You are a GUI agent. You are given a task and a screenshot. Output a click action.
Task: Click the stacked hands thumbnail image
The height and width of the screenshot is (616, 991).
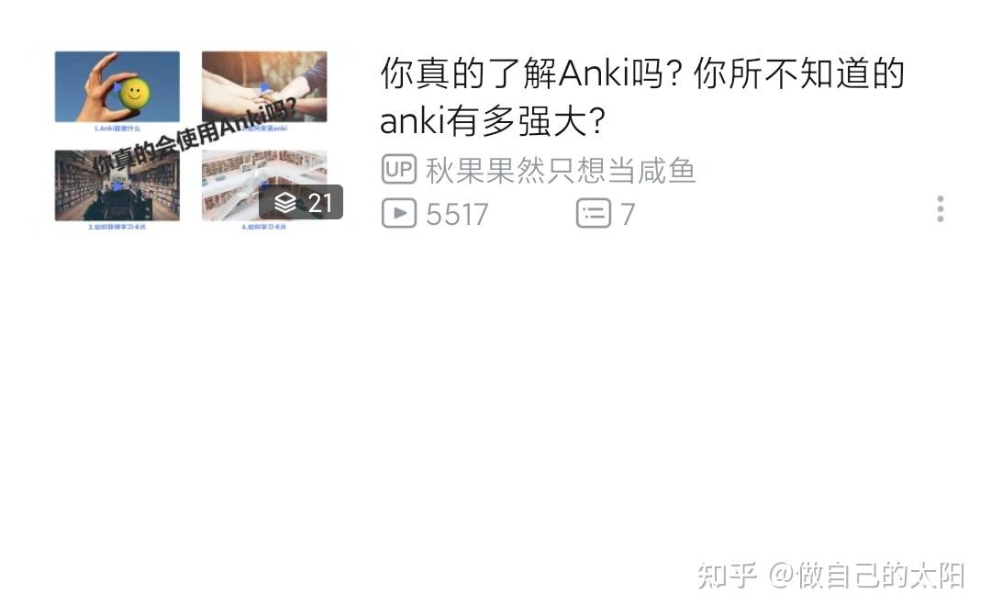pos(264,86)
